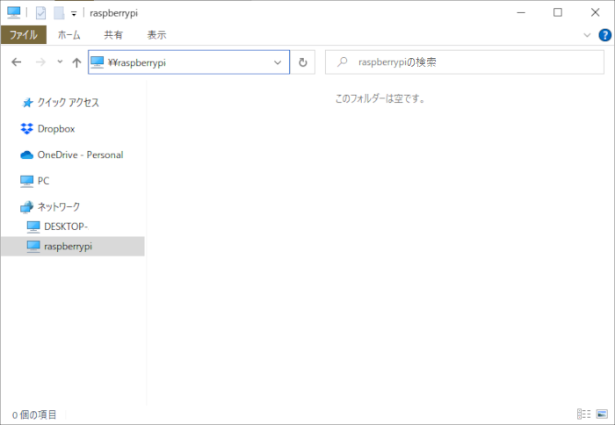Open the 共有 ribbon tab

113,35
